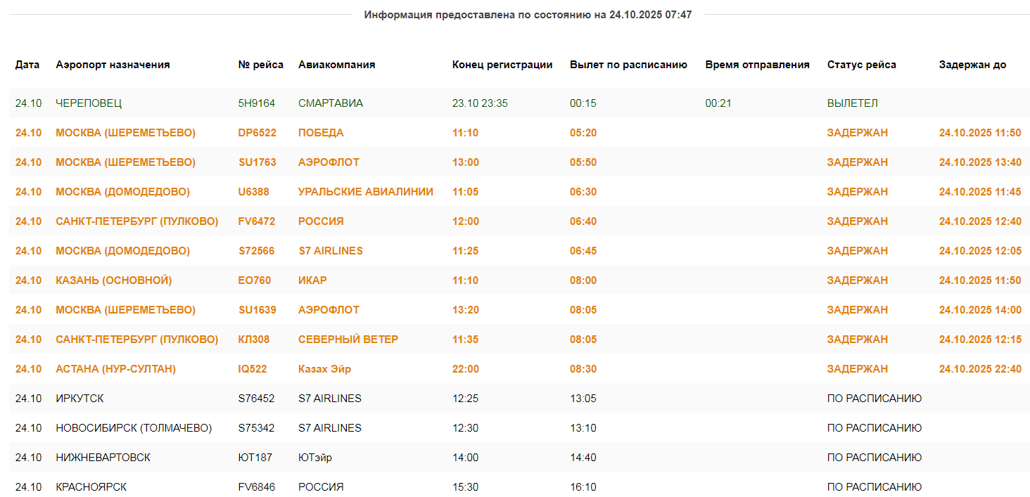Click the "Конец регистрации" column header
Screen dimensions: 1030x497
502,65
